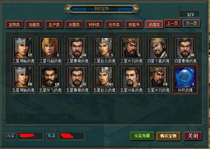
Task: Open the 加速类 category tab
Action: click(34, 25)
